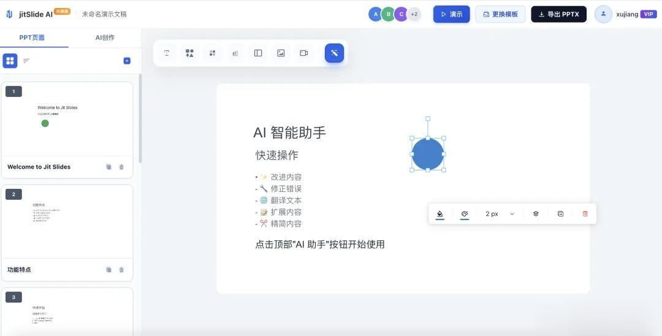Click collaborator avatar B
The width and height of the screenshot is (662, 336).
click(388, 14)
